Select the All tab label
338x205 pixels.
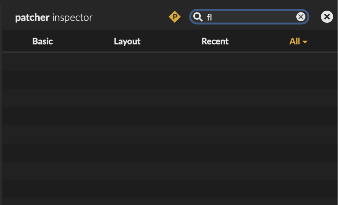click(294, 41)
